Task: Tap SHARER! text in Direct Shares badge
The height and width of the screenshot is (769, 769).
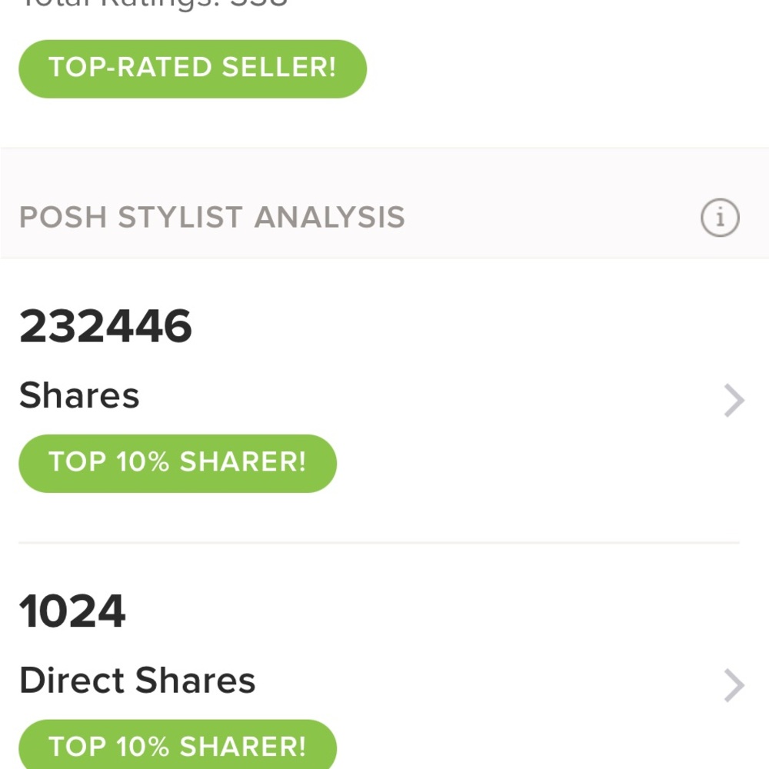Action: click(x=243, y=747)
